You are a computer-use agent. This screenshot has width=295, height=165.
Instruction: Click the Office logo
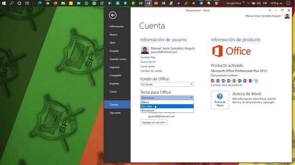click(231, 51)
